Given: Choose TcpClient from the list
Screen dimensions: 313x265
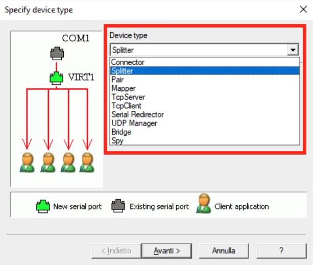Looking at the screenshot, I should [126, 106].
